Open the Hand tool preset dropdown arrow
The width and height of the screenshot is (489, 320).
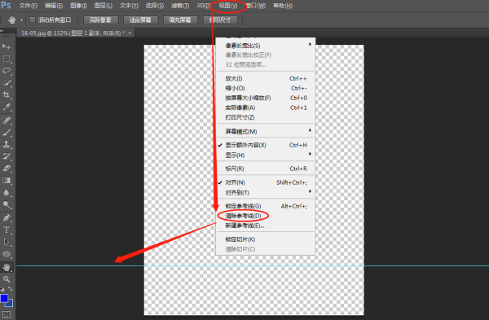click(21, 20)
